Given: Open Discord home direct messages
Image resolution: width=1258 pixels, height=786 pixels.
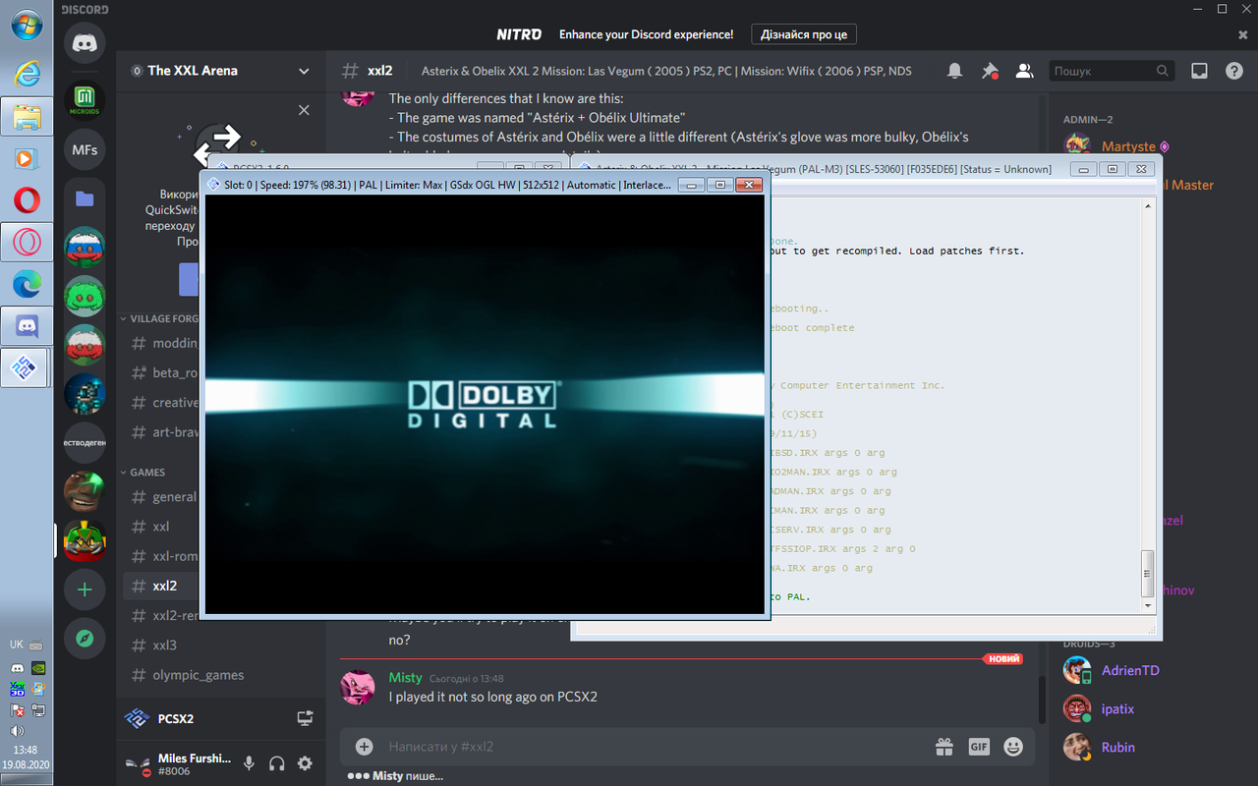Looking at the screenshot, I should (85, 44).
